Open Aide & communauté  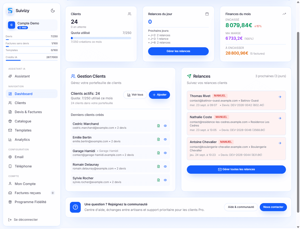click(x=241, y=207)
